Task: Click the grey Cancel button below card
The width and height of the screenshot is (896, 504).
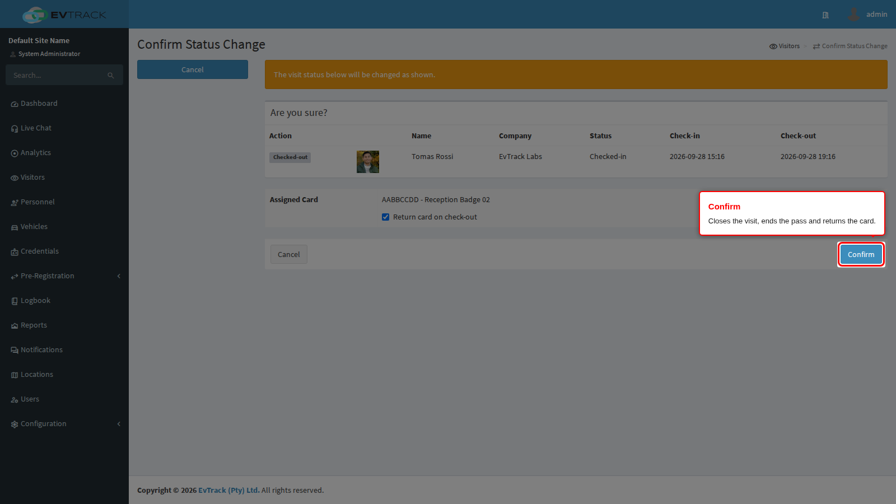Action: click(x=289, y=254)
